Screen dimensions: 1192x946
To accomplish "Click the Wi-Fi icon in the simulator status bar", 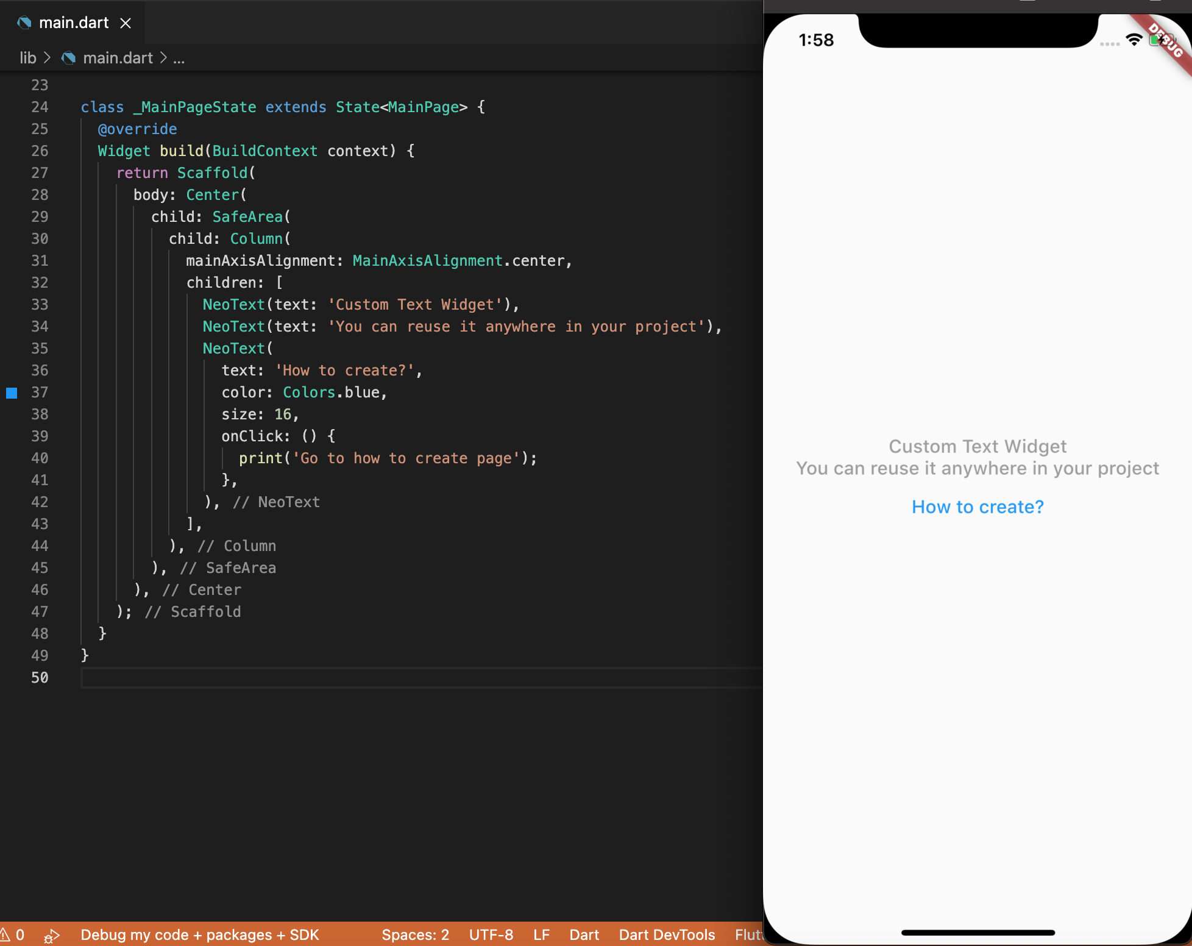I will (1133, 39).
